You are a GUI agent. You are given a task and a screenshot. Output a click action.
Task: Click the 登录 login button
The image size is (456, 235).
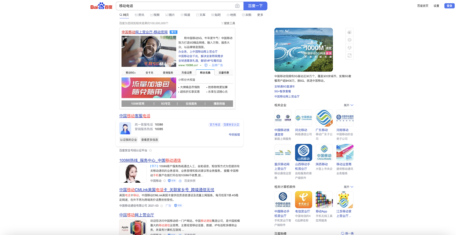[x=449, y=6]
